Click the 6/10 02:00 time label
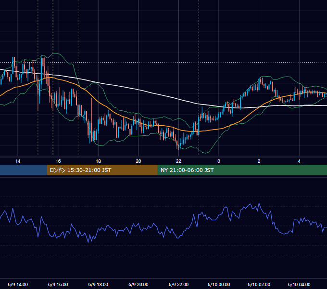The image size is (327, 289). click(x=259, y=284)
